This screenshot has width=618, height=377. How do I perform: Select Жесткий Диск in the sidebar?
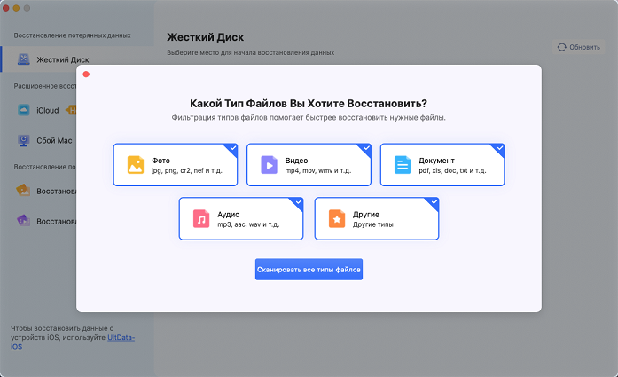[62, 59]
